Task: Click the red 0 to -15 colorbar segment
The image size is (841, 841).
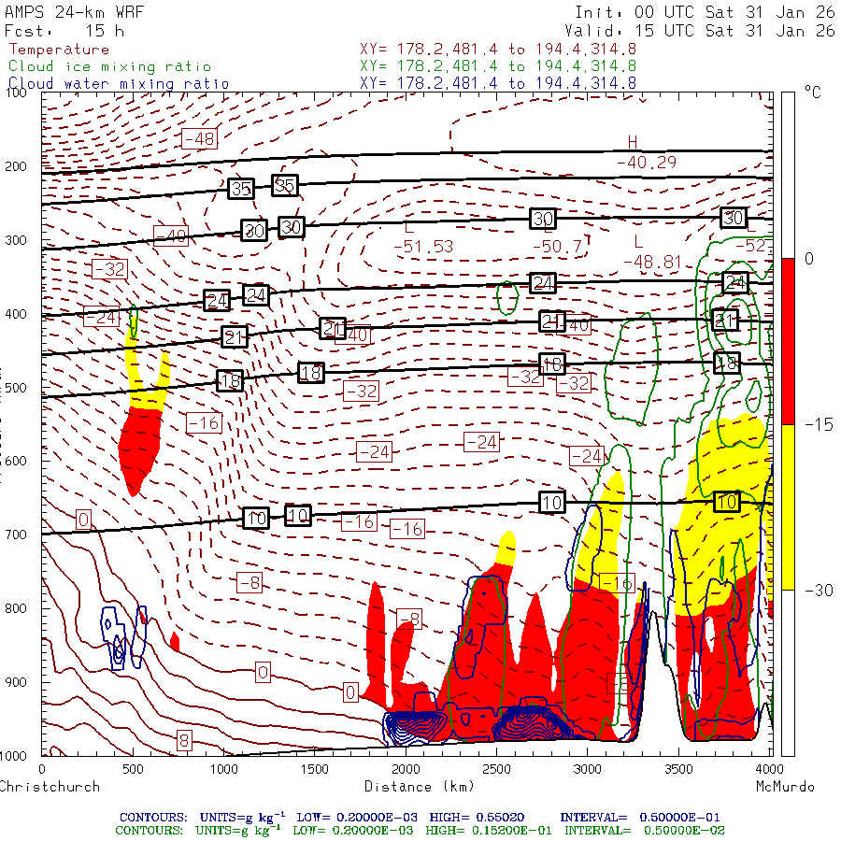Action: (x=788, y=341)
